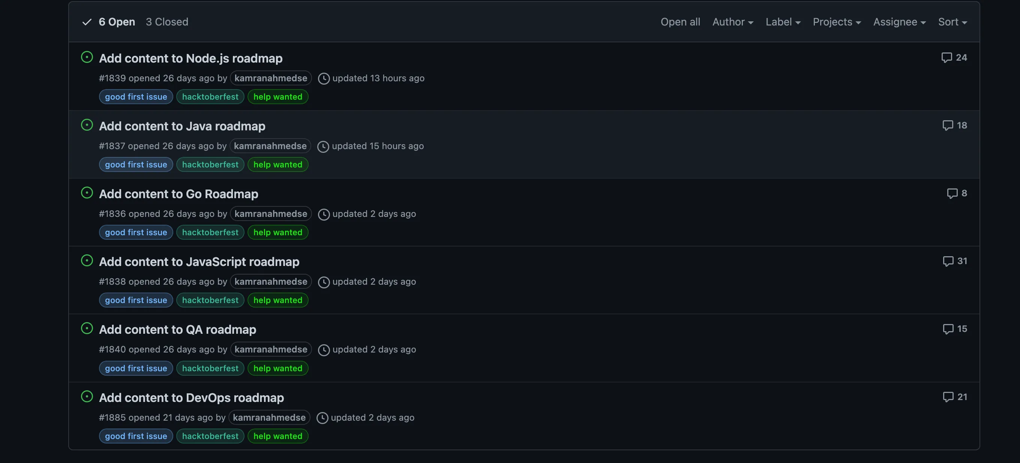Click the comment icon showing 15 on QA roadmap

[948, 329]
